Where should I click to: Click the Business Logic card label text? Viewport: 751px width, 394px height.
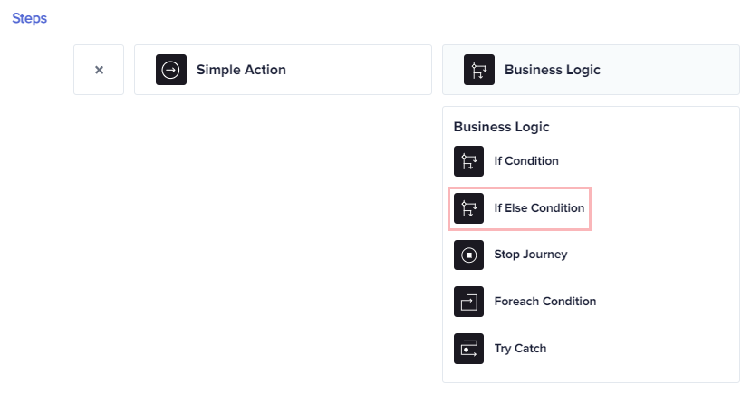tap(553, 70)
